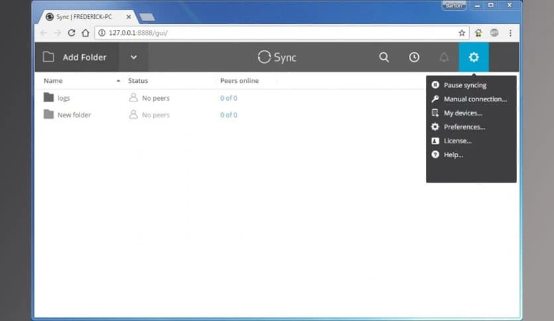Open the Chrome three-dot menu

click(510, 33)
